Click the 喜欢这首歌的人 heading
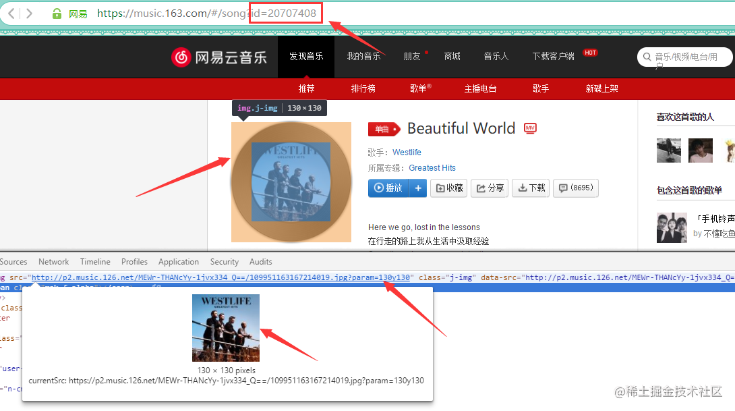Screen dimensions: 735x411 [685, 117]
